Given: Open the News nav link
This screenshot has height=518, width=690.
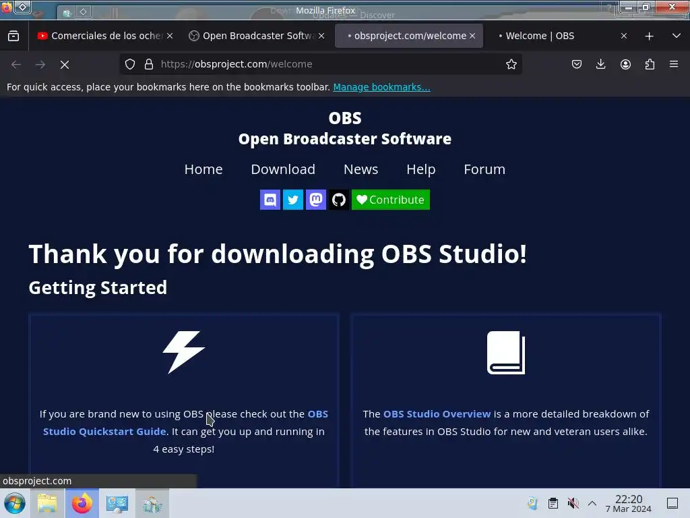Looking at the screenshot, I should [x=361, y=169].
